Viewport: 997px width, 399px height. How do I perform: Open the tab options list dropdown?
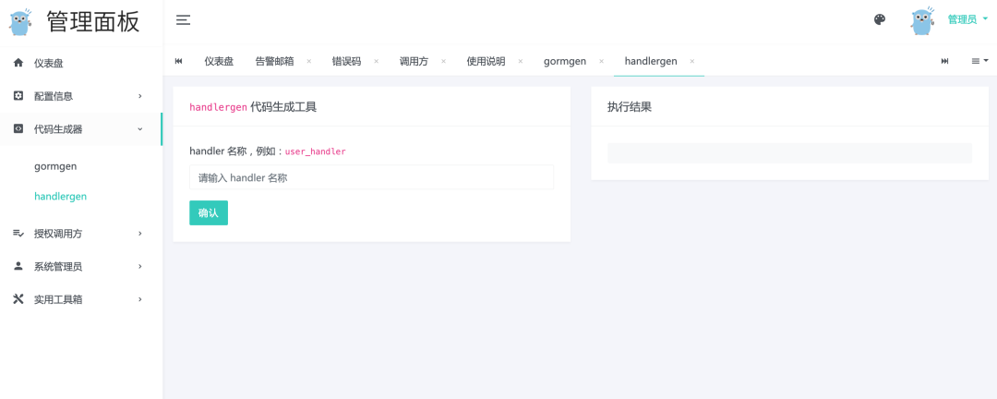click(979, 61)
